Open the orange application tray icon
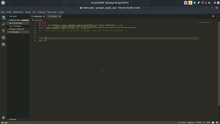The image size is (220, 124). pos(190,3)
